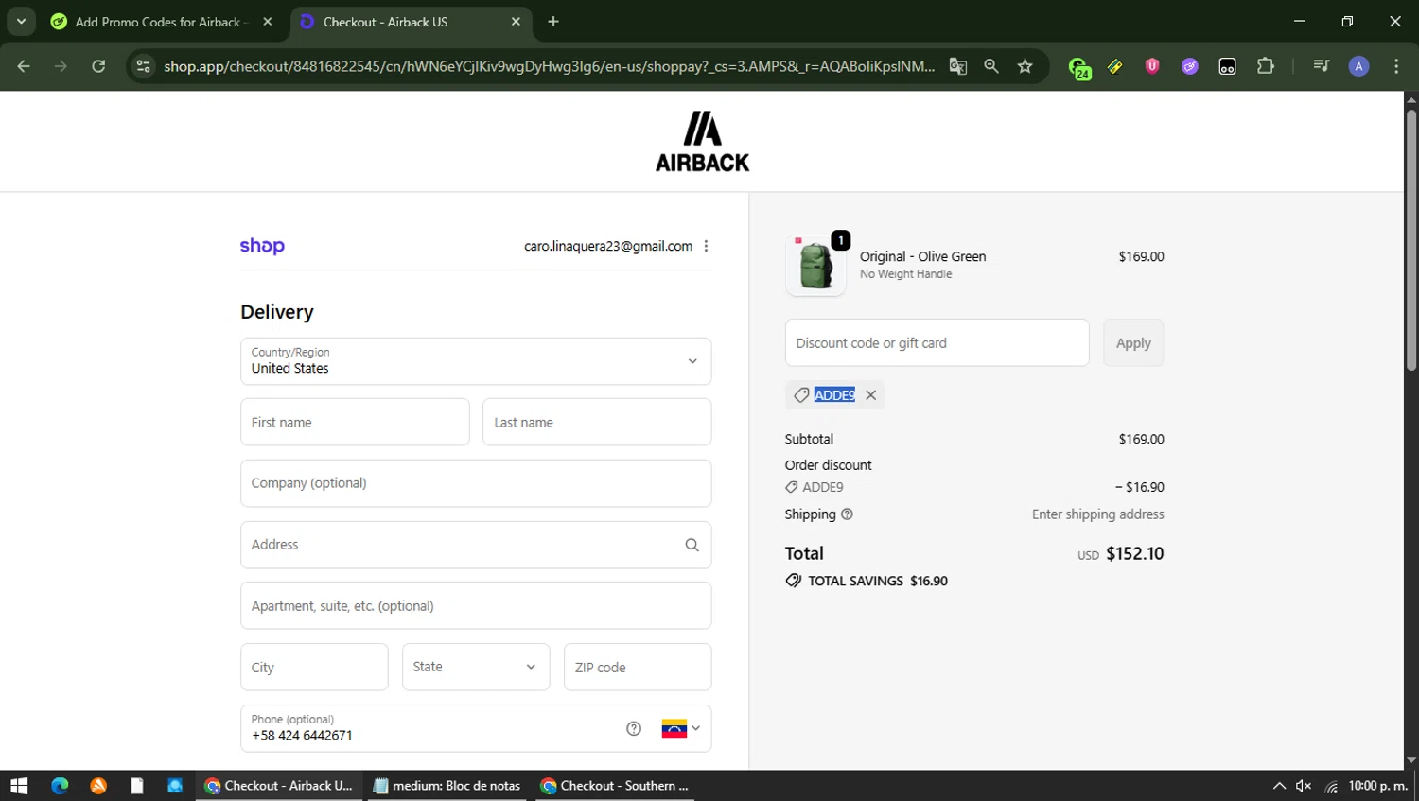Open Microsoft Edge from taskbar
The height and width of the screenshot is (801, 1419).
(60, 786)
